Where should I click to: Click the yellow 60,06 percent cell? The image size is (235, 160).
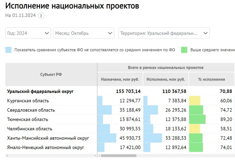coord(211,101)
